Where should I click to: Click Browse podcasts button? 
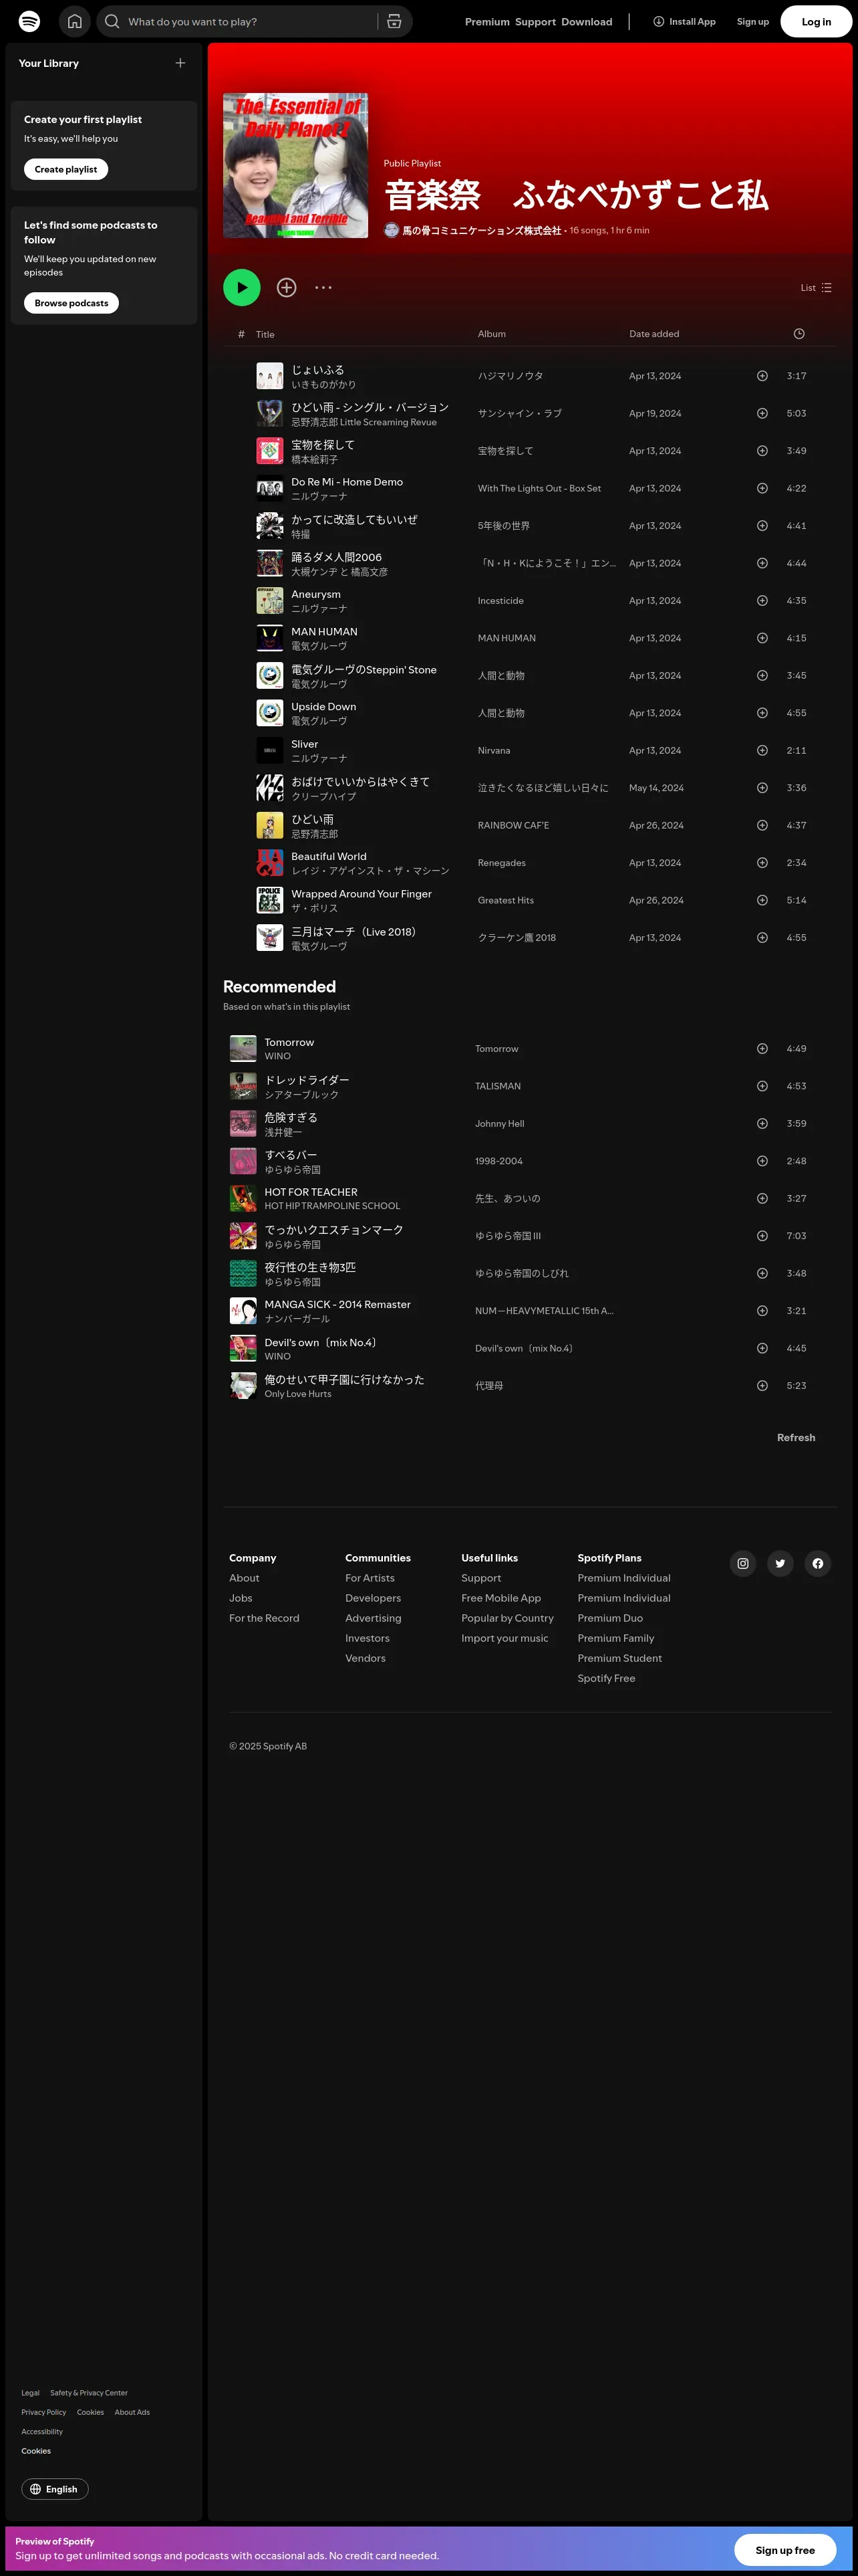coord(71,303)
